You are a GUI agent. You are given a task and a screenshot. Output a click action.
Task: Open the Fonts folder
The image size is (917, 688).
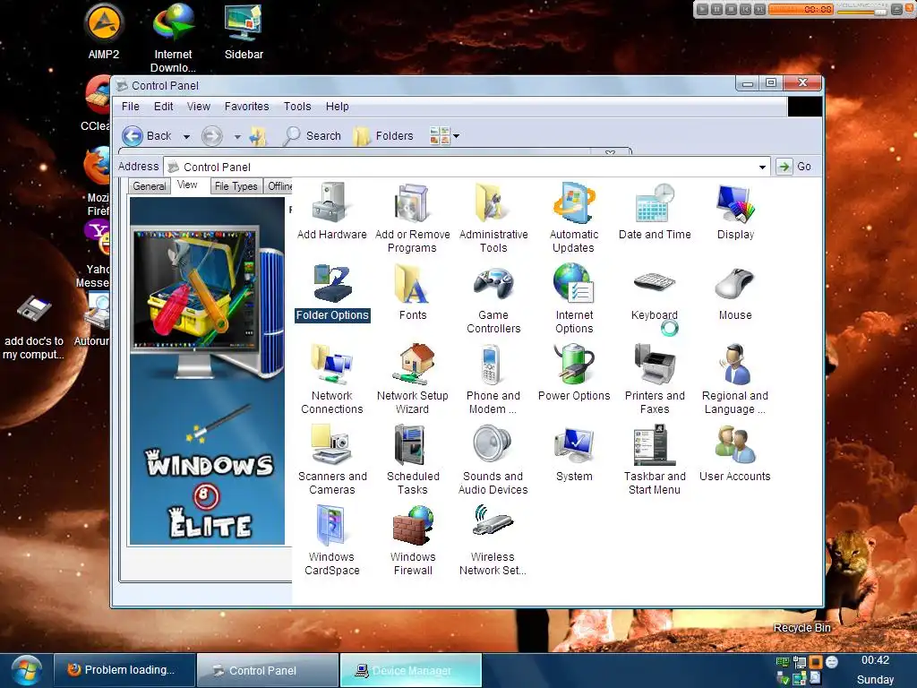pos(412,291)
